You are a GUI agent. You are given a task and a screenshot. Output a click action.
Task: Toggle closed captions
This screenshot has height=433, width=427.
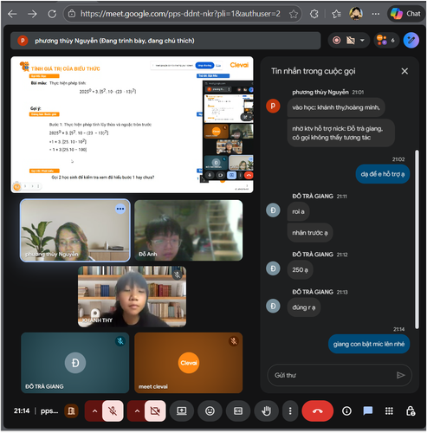coord(238,411)
